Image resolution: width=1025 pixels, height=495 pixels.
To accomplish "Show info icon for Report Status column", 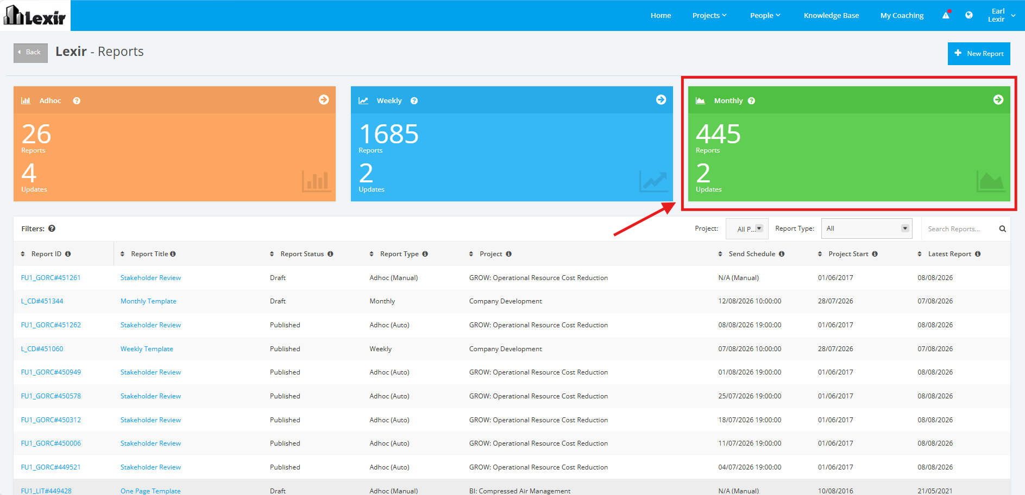I will [x=330, y=254].
